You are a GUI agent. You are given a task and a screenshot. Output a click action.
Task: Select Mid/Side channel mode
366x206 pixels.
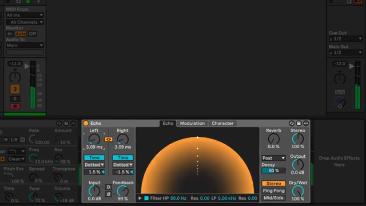click(x=273, y=198)
